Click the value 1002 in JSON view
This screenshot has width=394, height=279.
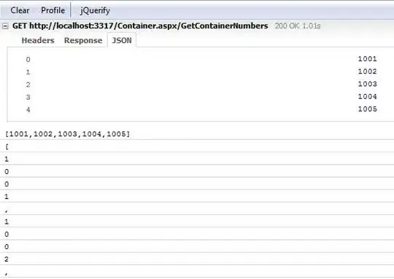[x=367, y=71]
